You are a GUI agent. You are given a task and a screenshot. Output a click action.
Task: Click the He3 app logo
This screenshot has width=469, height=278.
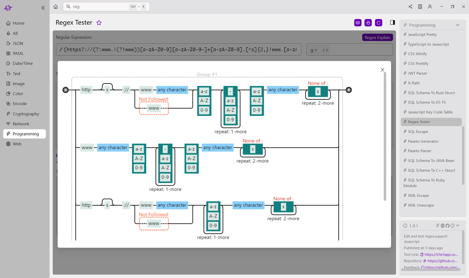(8, 8)
